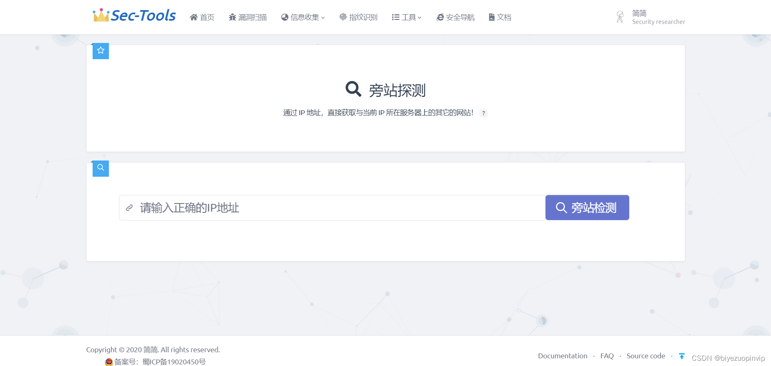The height and width of the screenshot is (366, 771).
Task: Click the vulnerability scan icon beside 漏洞扫描
Action: [233, 17]
